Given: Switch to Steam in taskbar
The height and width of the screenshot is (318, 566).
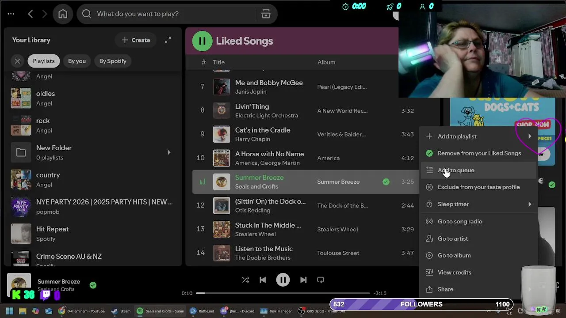Looking at the screenshot, I should (120, 311).
